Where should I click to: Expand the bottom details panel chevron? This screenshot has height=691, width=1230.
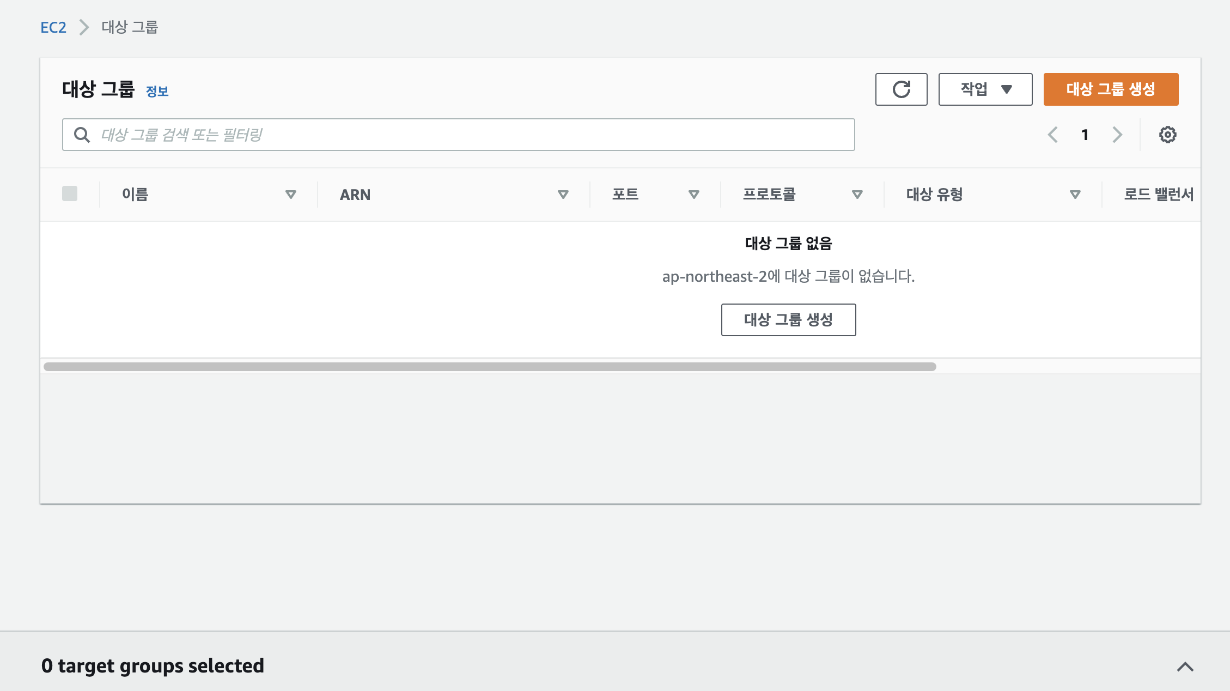coord(1185,666)
